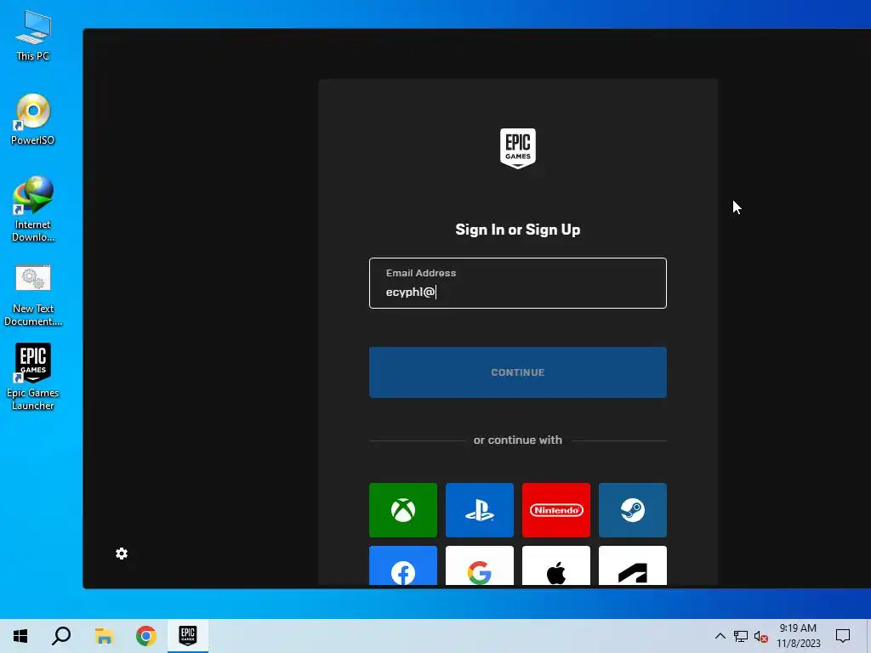The image size is (871, 653).
Task: Click the "or continue with" text
Action: pyautogui.click(x=518, y=440)
